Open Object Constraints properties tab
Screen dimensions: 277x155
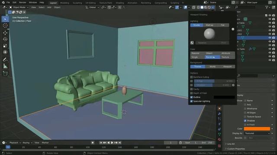[219, 129]
